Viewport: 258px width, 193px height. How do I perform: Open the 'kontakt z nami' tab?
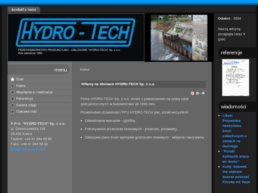24,10
